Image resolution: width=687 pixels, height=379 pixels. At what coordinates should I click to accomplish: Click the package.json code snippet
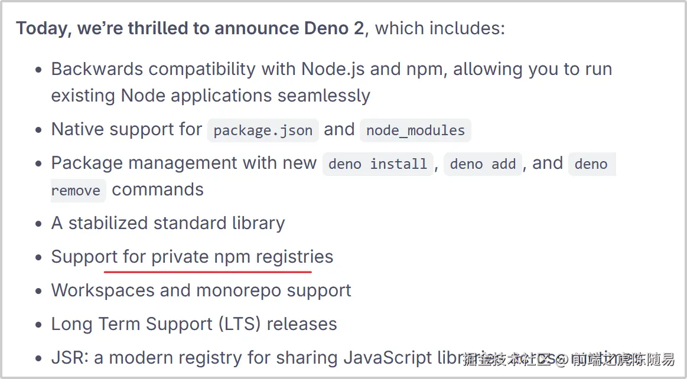coord(263,130)
